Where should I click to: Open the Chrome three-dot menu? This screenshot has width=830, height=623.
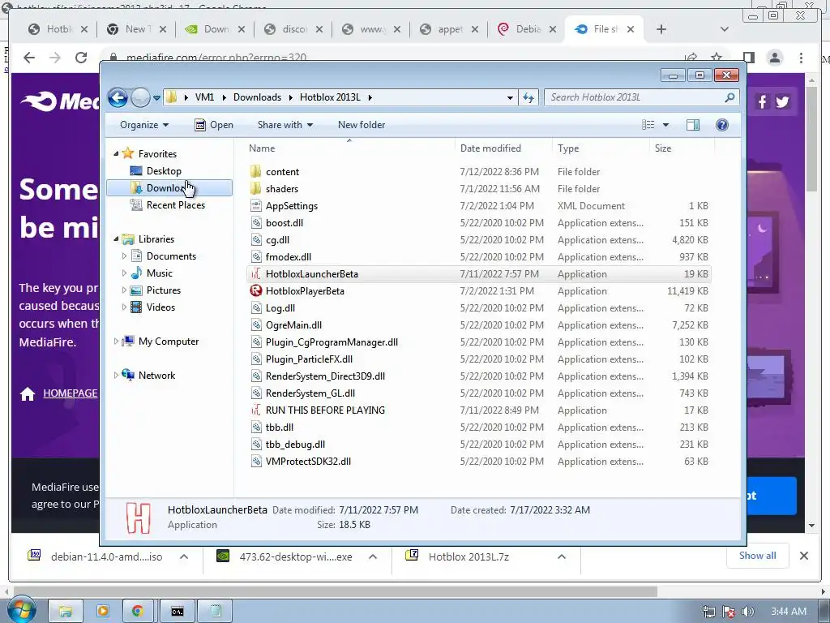click(802, 58)
